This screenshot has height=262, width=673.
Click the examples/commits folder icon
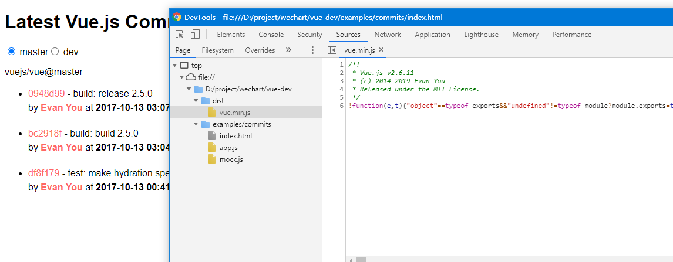205,124
